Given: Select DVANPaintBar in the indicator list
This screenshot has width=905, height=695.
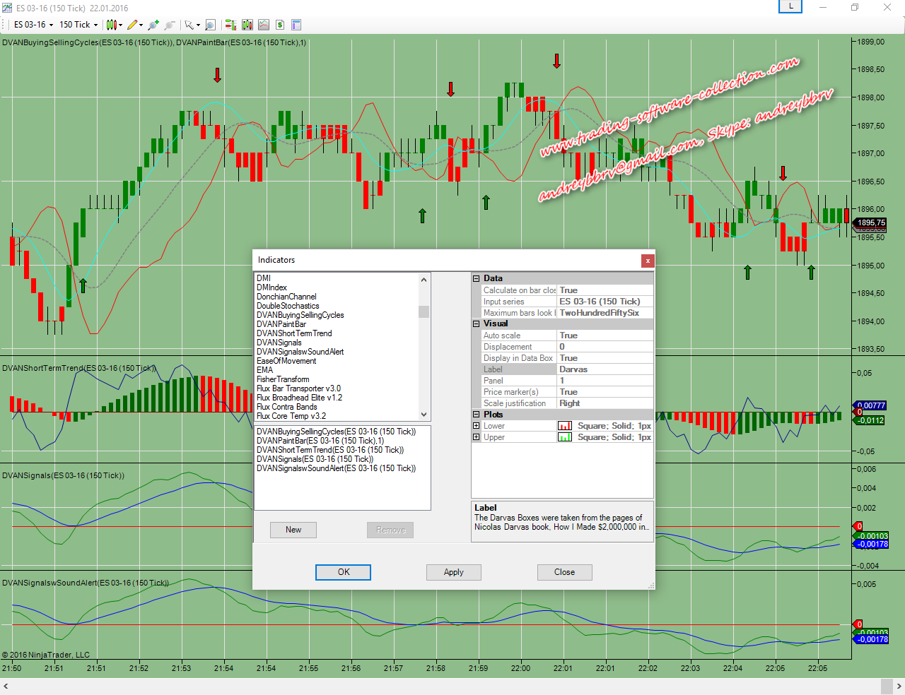Looking at the screenshot, I should (x=281, y=324).
